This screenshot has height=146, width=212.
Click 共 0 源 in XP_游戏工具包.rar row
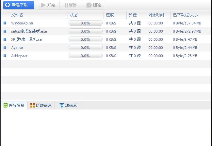pyautogui.click(x=135, y=39)
